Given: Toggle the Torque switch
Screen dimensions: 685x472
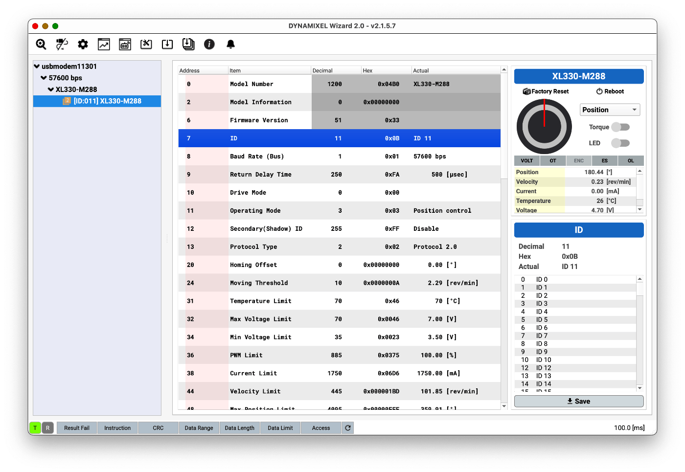Looking at the screenshot, I should click(x=621, y=127).
